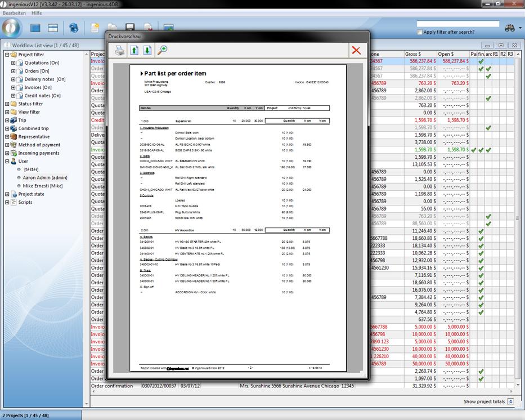This screenshot has width=525, height=420.
Task: Go to next page with down arrow
Action: click(147, 51)
